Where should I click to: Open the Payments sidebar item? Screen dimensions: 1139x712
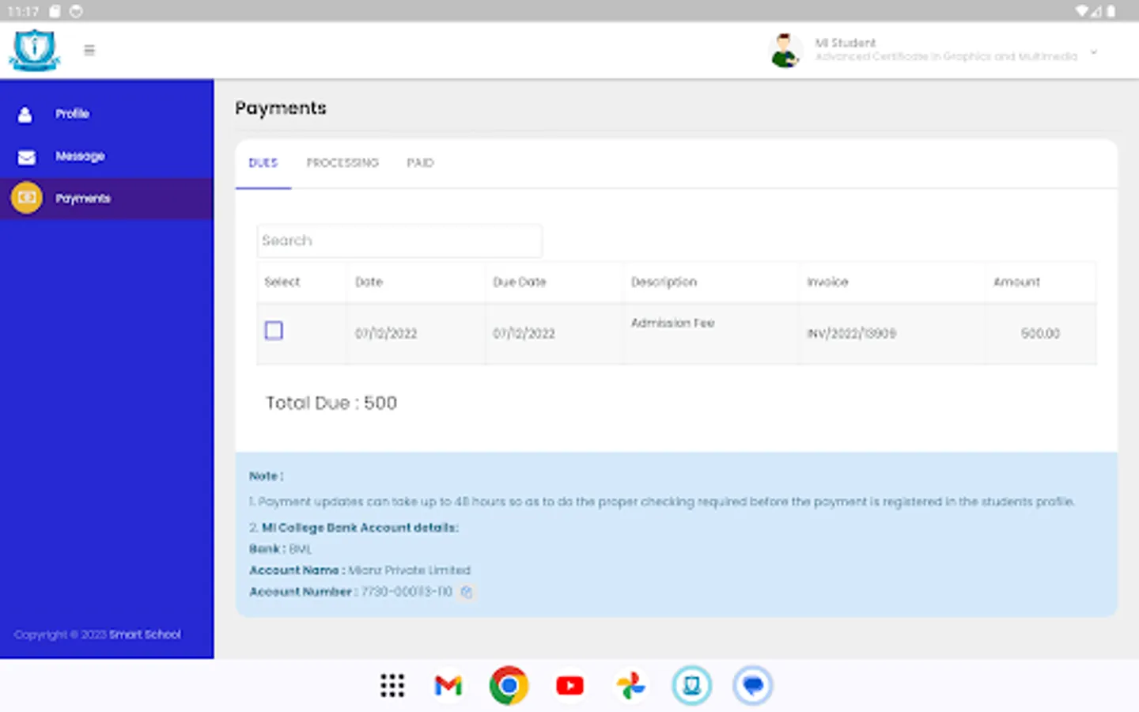tap(107, 199)
